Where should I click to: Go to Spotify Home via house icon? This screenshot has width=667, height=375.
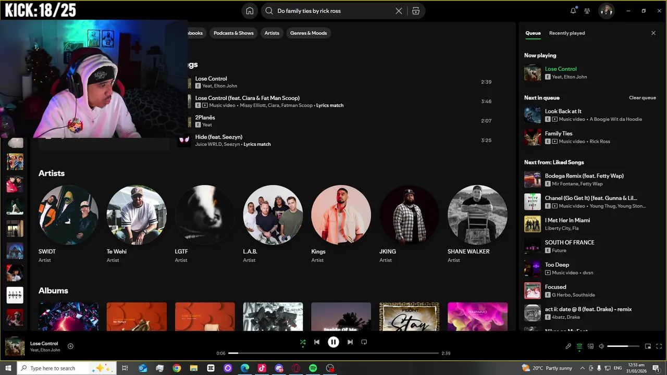coord(250,11)
